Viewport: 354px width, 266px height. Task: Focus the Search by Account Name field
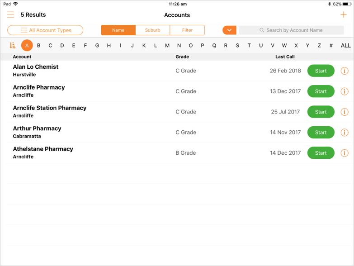point(291,30)
